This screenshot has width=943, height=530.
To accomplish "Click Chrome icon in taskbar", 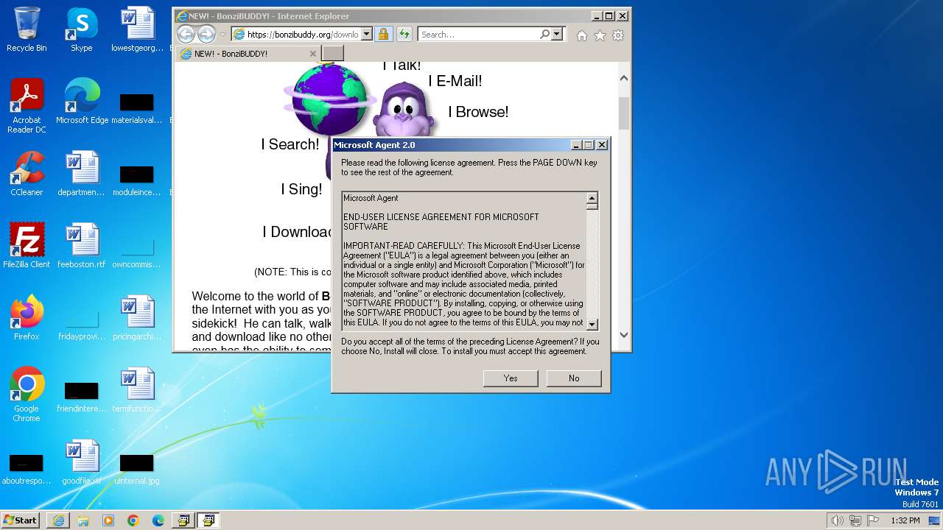I will click(133, 520).
